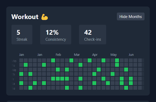Toggle the last green cell in Wednesday row
The width and height of the screenshot is (156, 102).
[126, 70]
